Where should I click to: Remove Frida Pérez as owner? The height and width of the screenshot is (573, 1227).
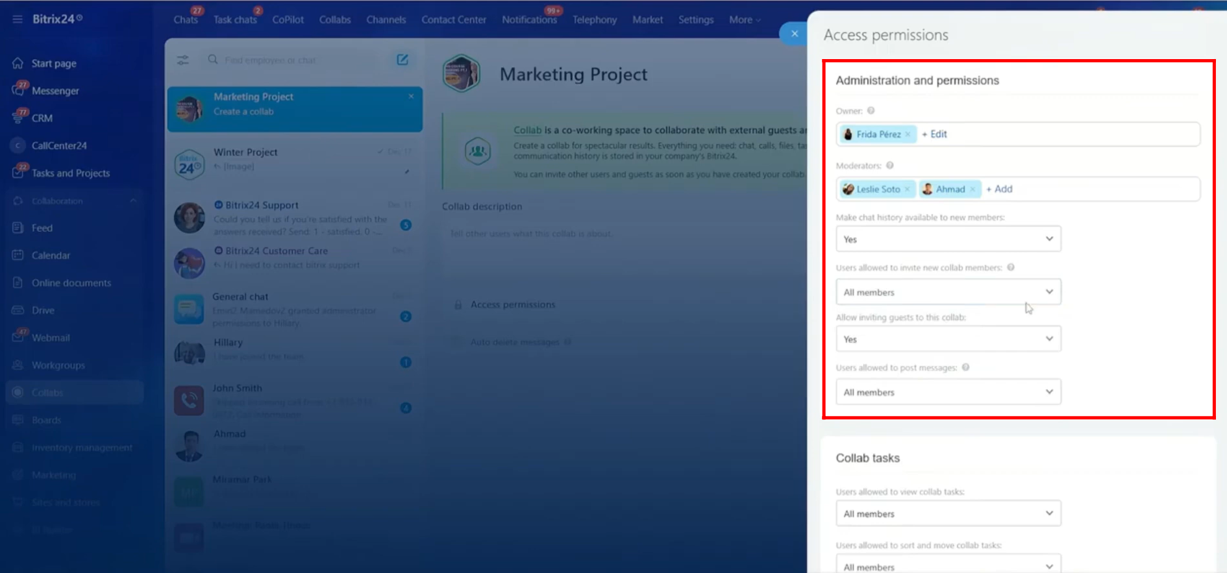point(908,134)
